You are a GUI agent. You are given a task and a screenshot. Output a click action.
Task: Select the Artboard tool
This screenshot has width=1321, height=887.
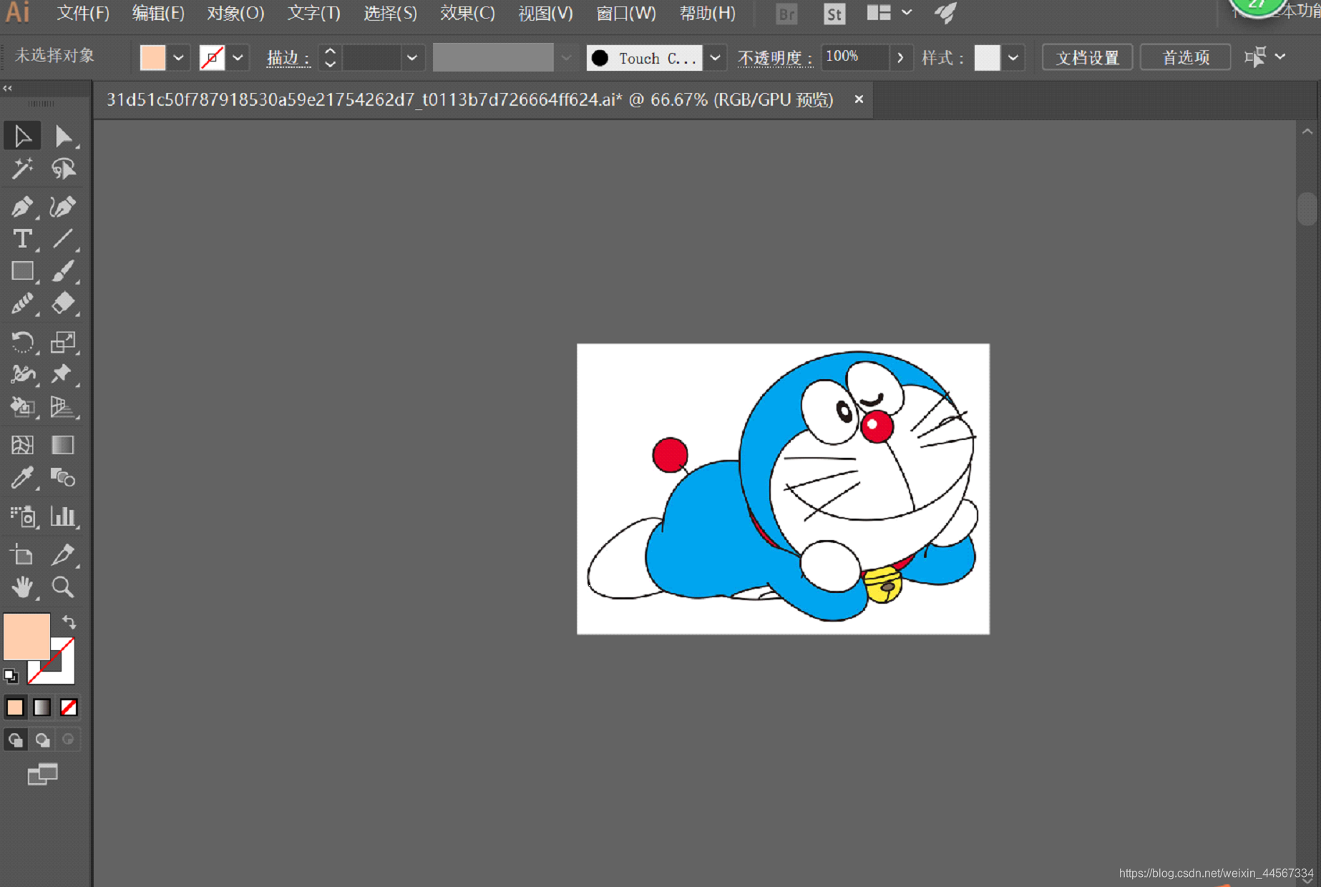[22, 554]
